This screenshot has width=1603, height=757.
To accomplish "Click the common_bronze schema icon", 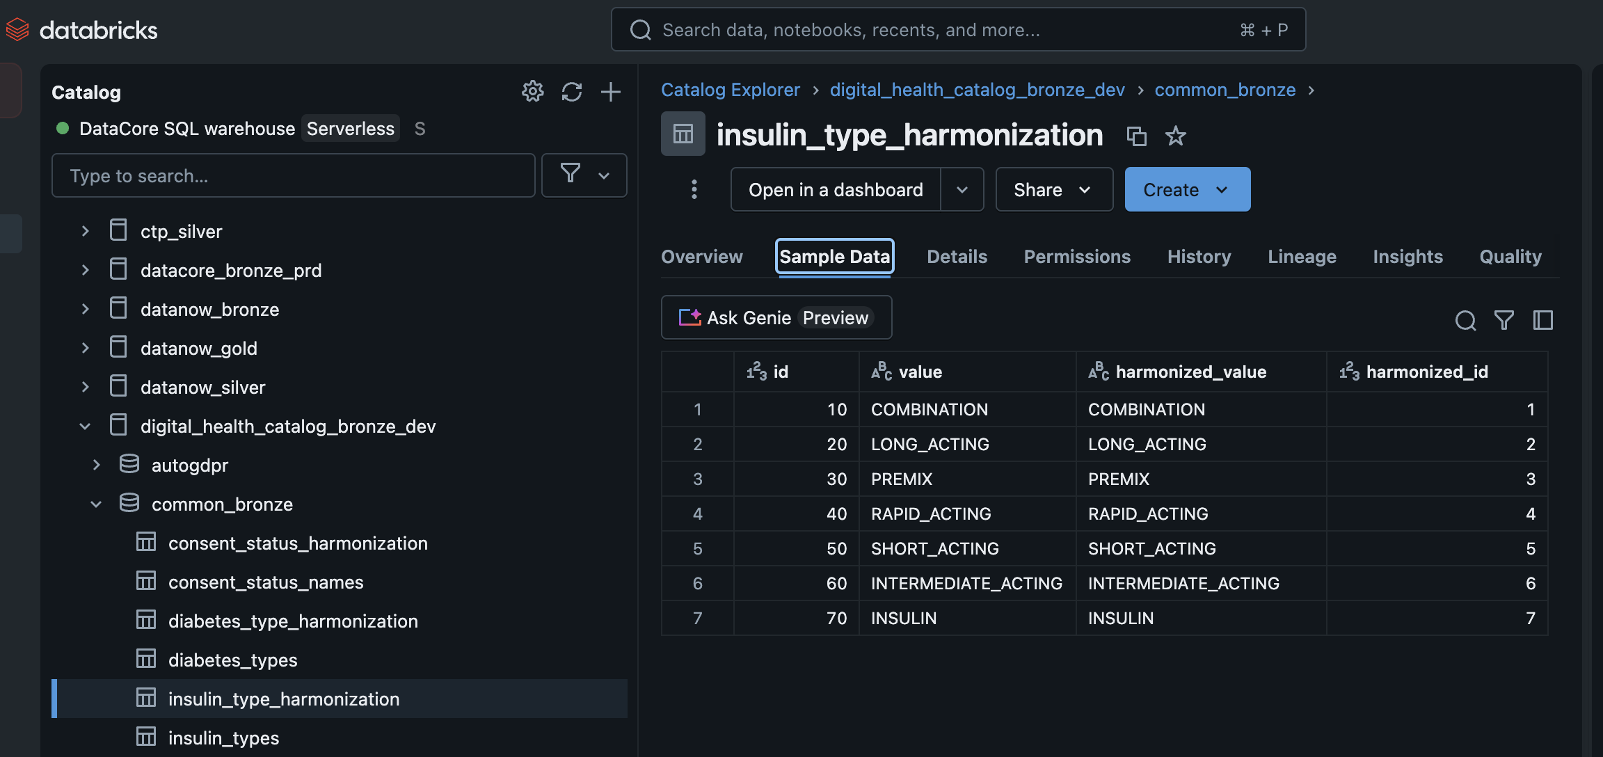I will pos(129,503).
